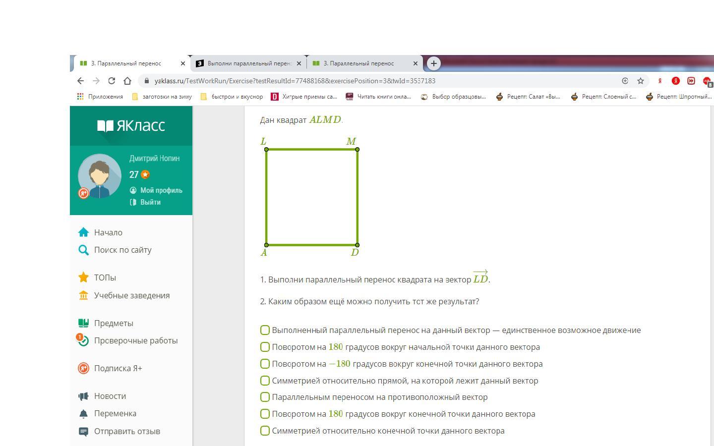Image resolution: width=714 pixels, height=446 pixels.
Task: Click the red Яндекс round extension icon
Action: [x=675, y=81]
